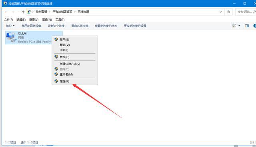Expand chevron after 控制面板 breadcrumb
The image size is (256, 147).
(x=50, y=12)
